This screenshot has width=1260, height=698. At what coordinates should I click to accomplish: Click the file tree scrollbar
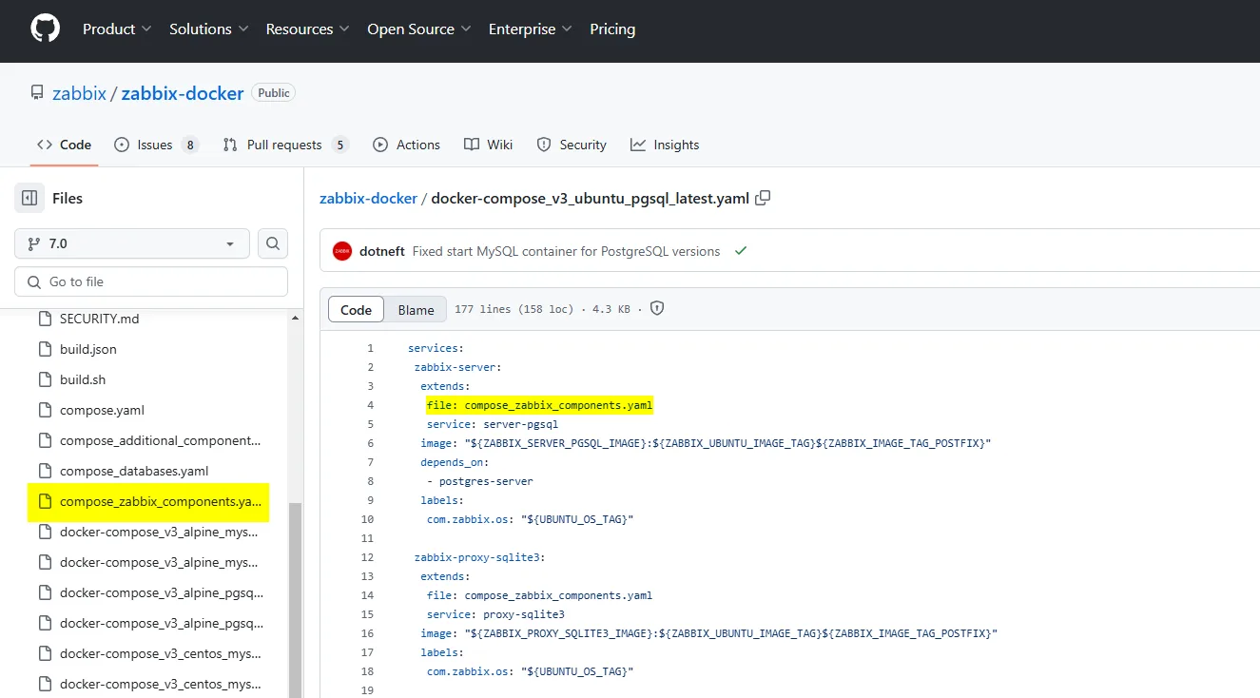(296, 599)
